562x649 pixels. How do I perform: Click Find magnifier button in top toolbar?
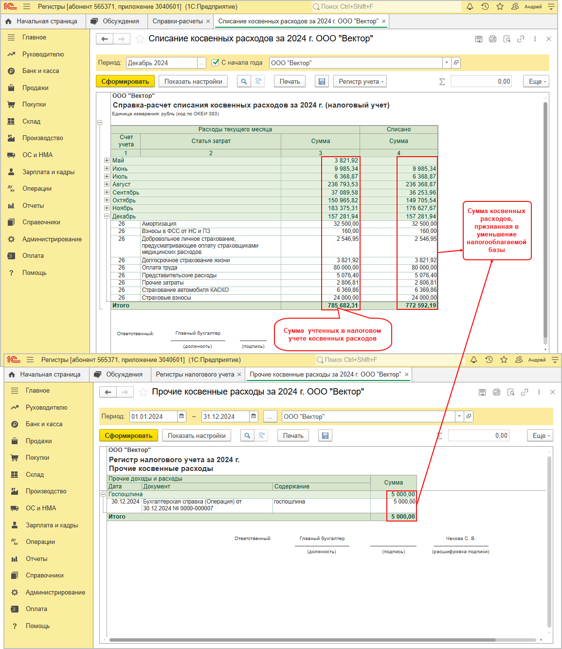click(244, 81)
